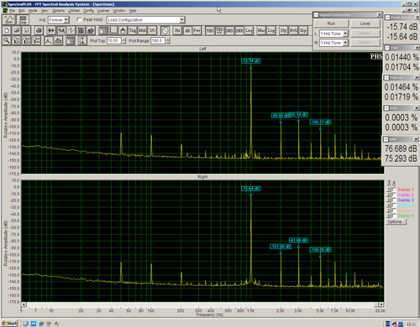Click the set button for Overlay 6
This screenshot has width=420, height=327.
tap(389, 215)
